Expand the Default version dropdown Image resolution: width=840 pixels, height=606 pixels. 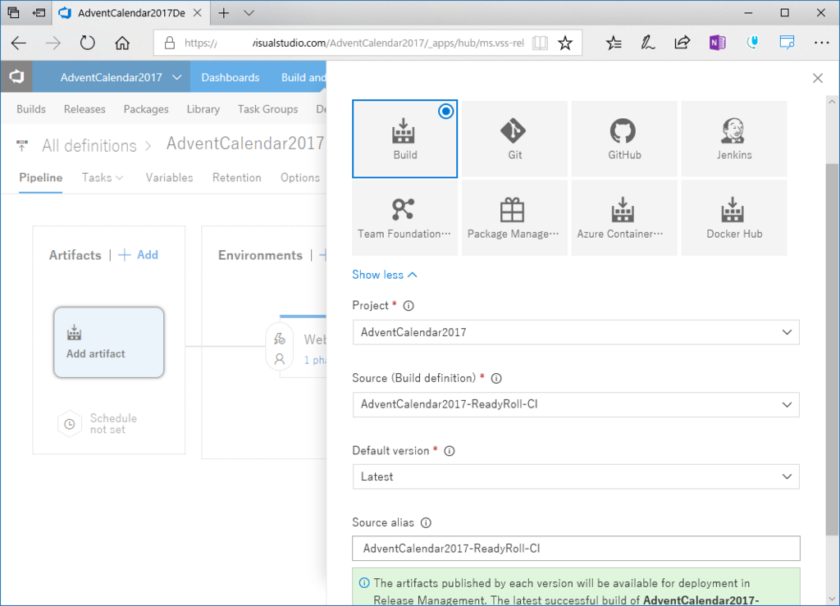pyautogui.click(x=576, y=477)
